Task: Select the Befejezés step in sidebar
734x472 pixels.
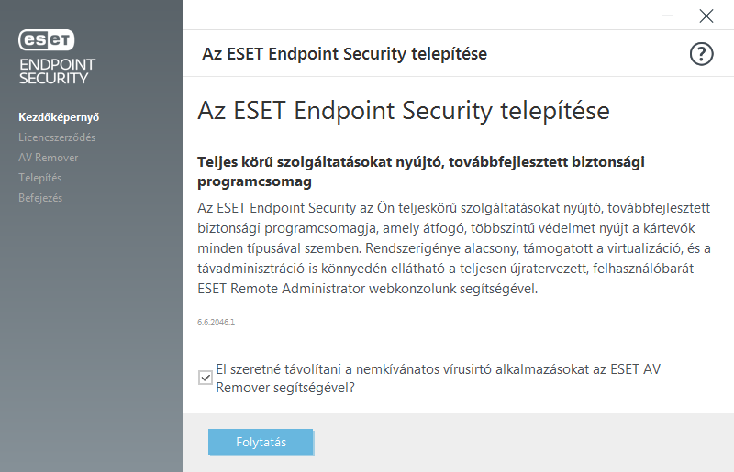Action: 40,198
